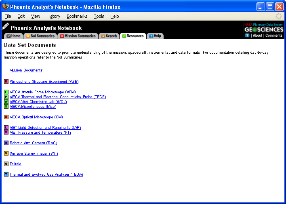Open the History menu
The image size is (286, 204).
click(x=53, y=16)
